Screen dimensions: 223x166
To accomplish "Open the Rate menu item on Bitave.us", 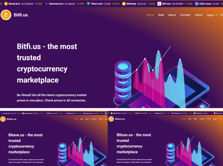I will click(82, 119).
